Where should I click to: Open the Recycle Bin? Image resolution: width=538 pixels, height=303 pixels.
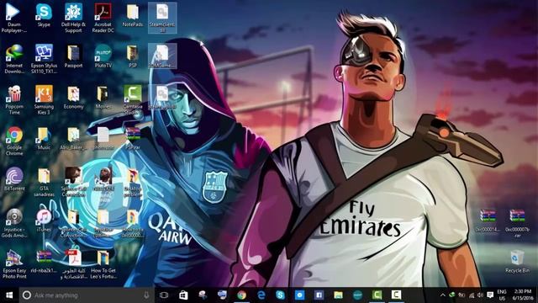pyautogui.click(x=517, y=261)
